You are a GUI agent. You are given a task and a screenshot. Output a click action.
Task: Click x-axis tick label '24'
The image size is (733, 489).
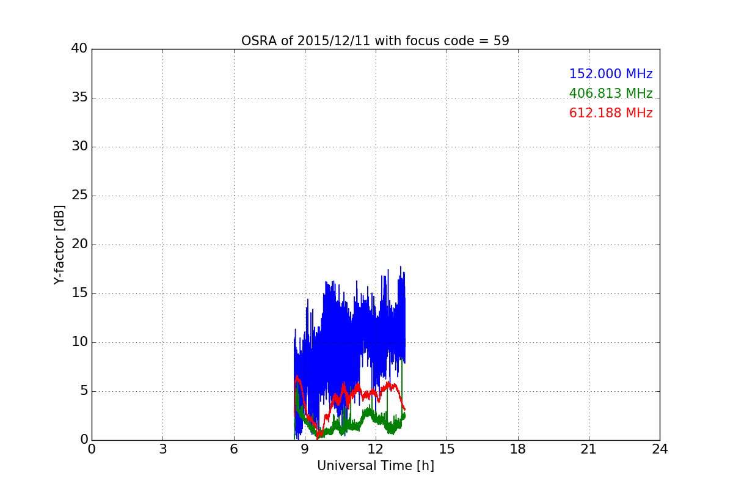[x=660, y=449]
